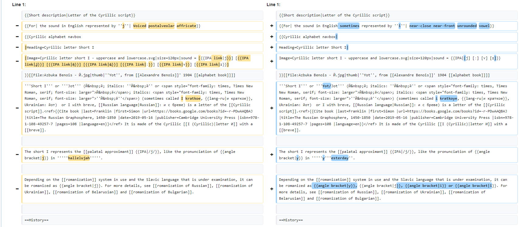This screenshot has width=519, height=227.
Task: Click 'Line 1:' heading above old revision column
Action: pos(19,5)
